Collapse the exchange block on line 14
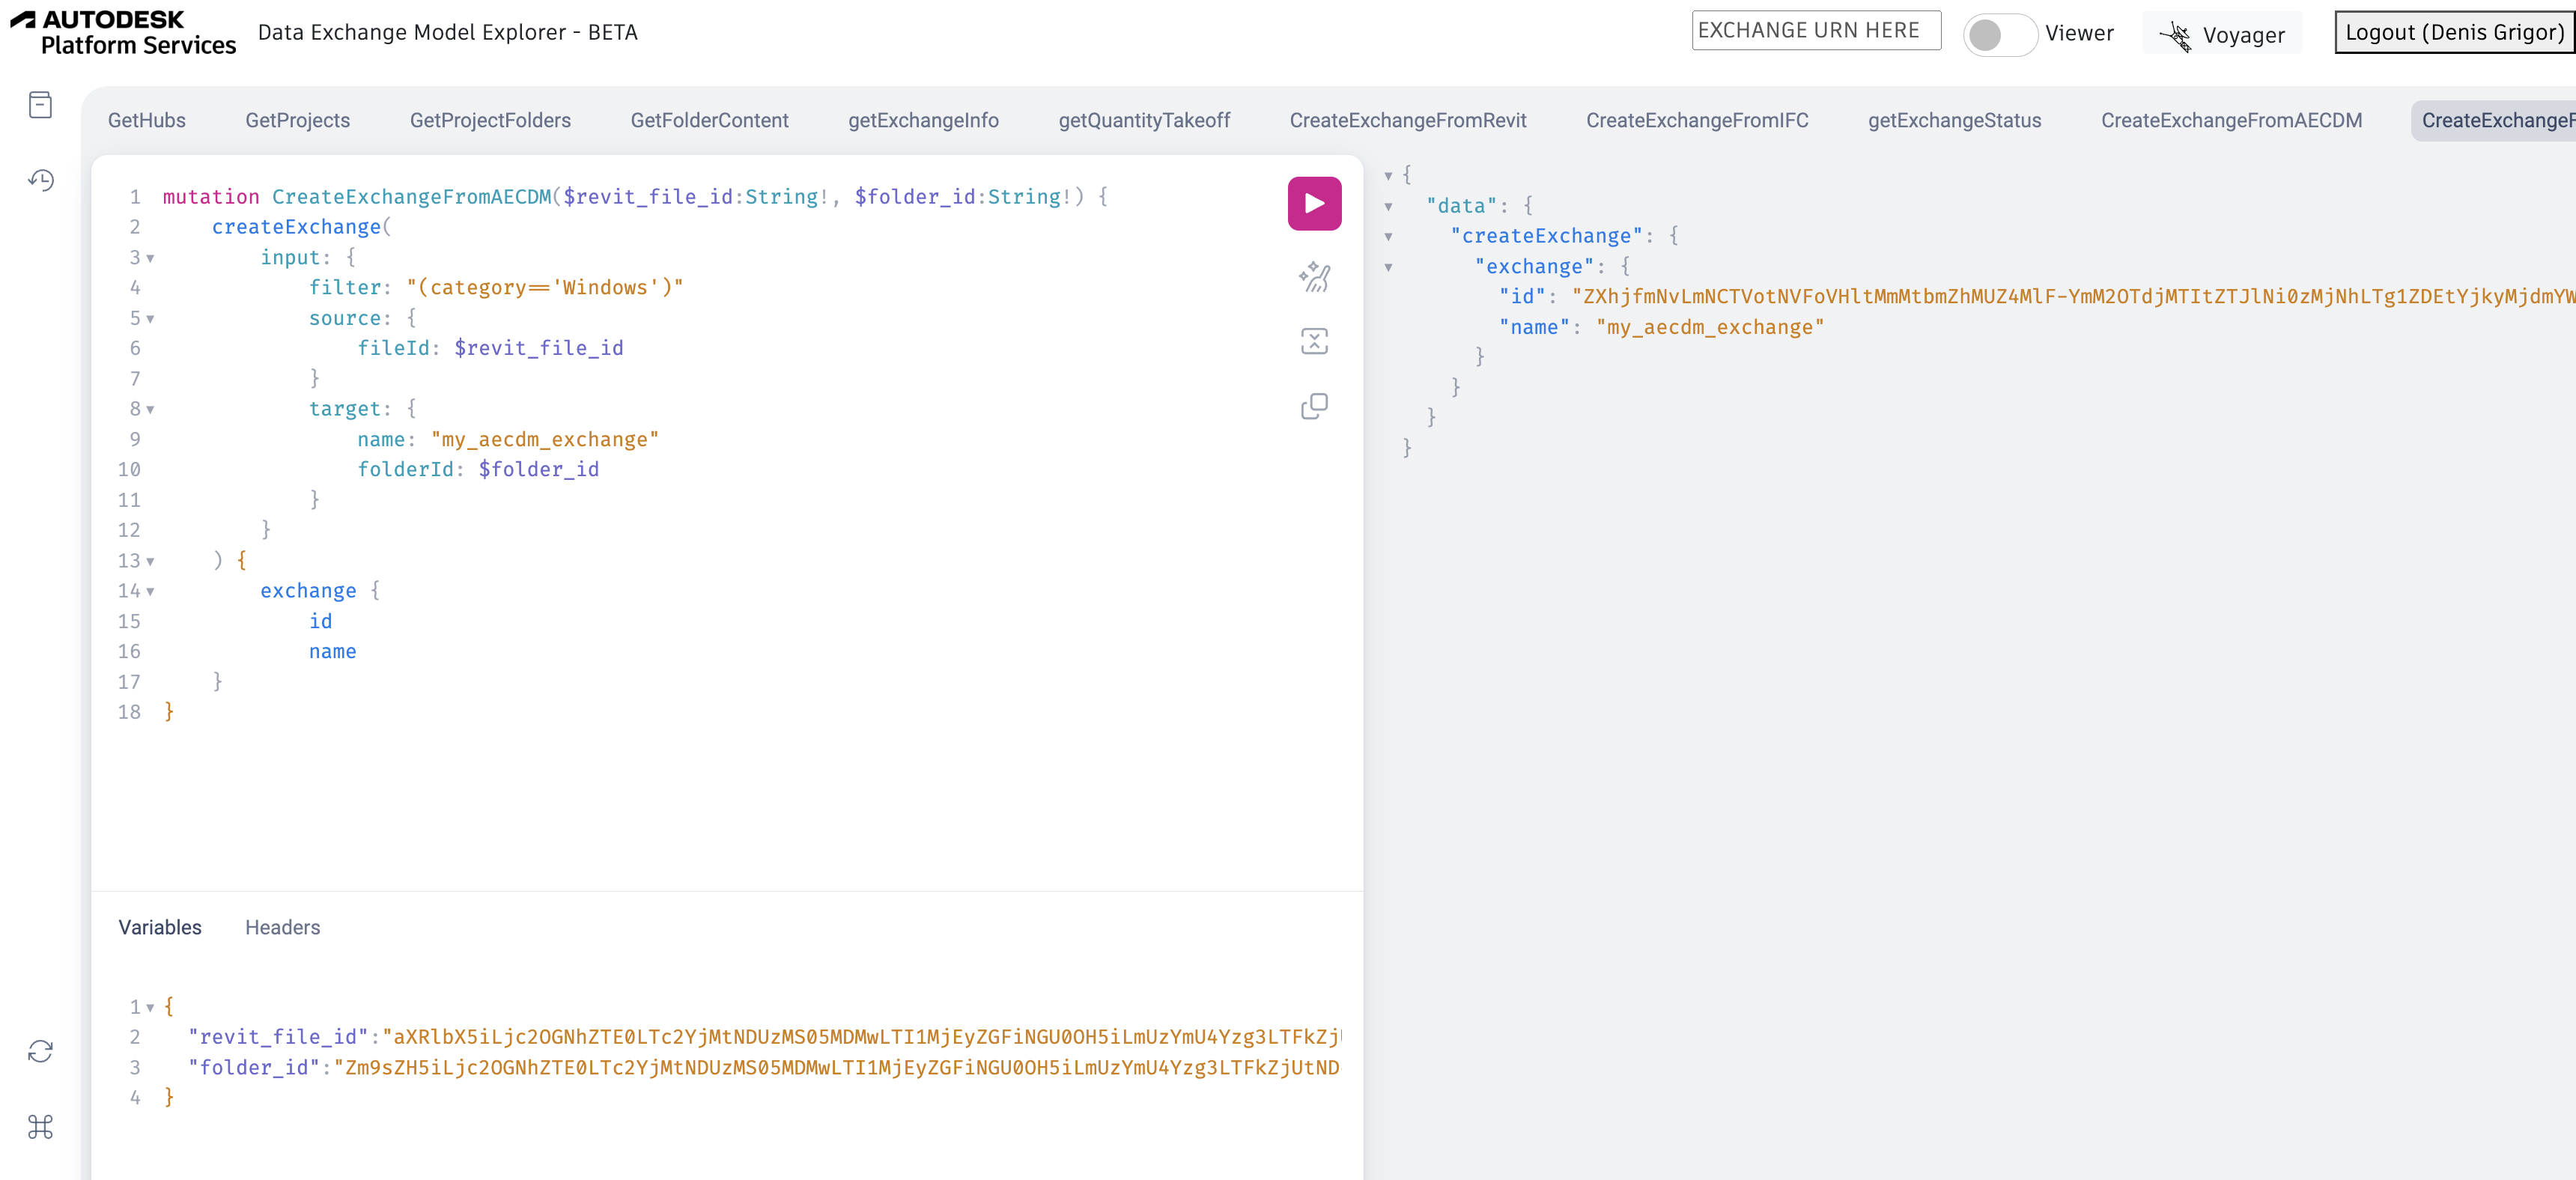This screenshot has width=2576, height=1180. (150, 592)
